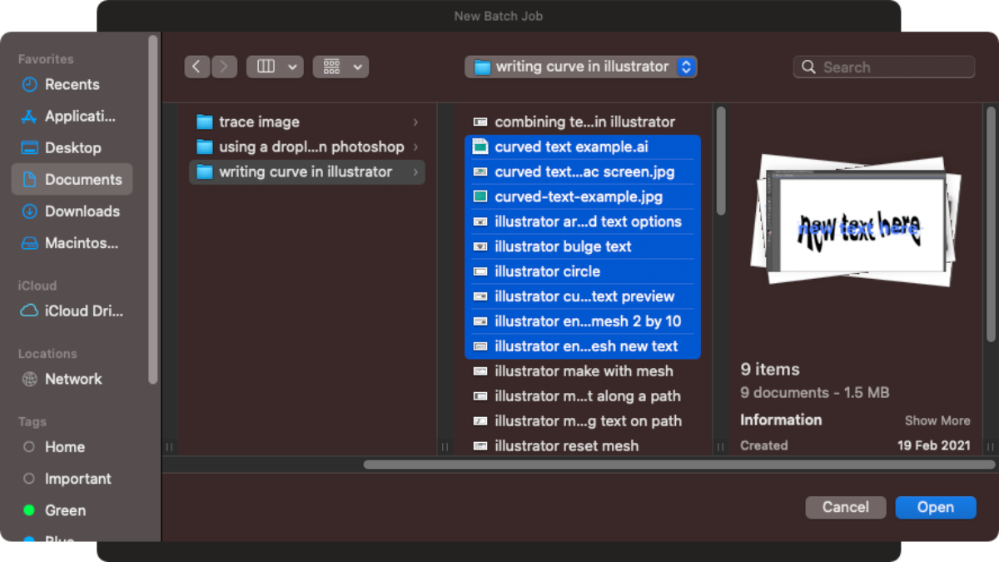Select illustrator curved text preview file
This screenshot has width=999, height=562.
(583, 296)
